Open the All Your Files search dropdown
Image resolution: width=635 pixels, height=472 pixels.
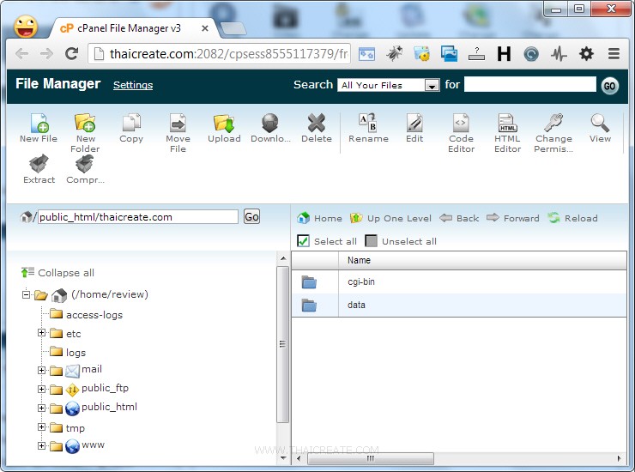389,85
